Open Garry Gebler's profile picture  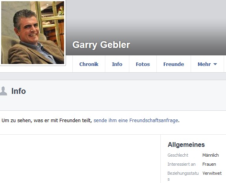[x=33, y=33]
